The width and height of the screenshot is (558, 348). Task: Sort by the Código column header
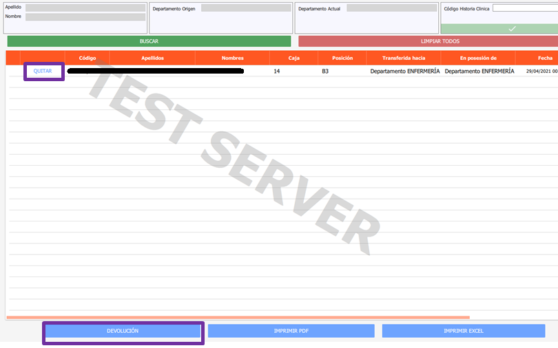pyautogui.click(x=87, y=58)
